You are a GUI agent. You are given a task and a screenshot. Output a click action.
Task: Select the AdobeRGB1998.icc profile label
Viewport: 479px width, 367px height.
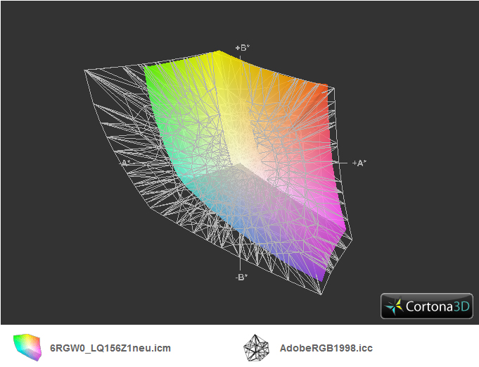click(x=326, y=348)
